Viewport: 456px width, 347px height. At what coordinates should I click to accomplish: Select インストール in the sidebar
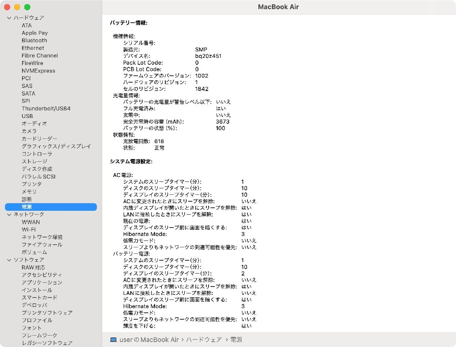[37, 290]
